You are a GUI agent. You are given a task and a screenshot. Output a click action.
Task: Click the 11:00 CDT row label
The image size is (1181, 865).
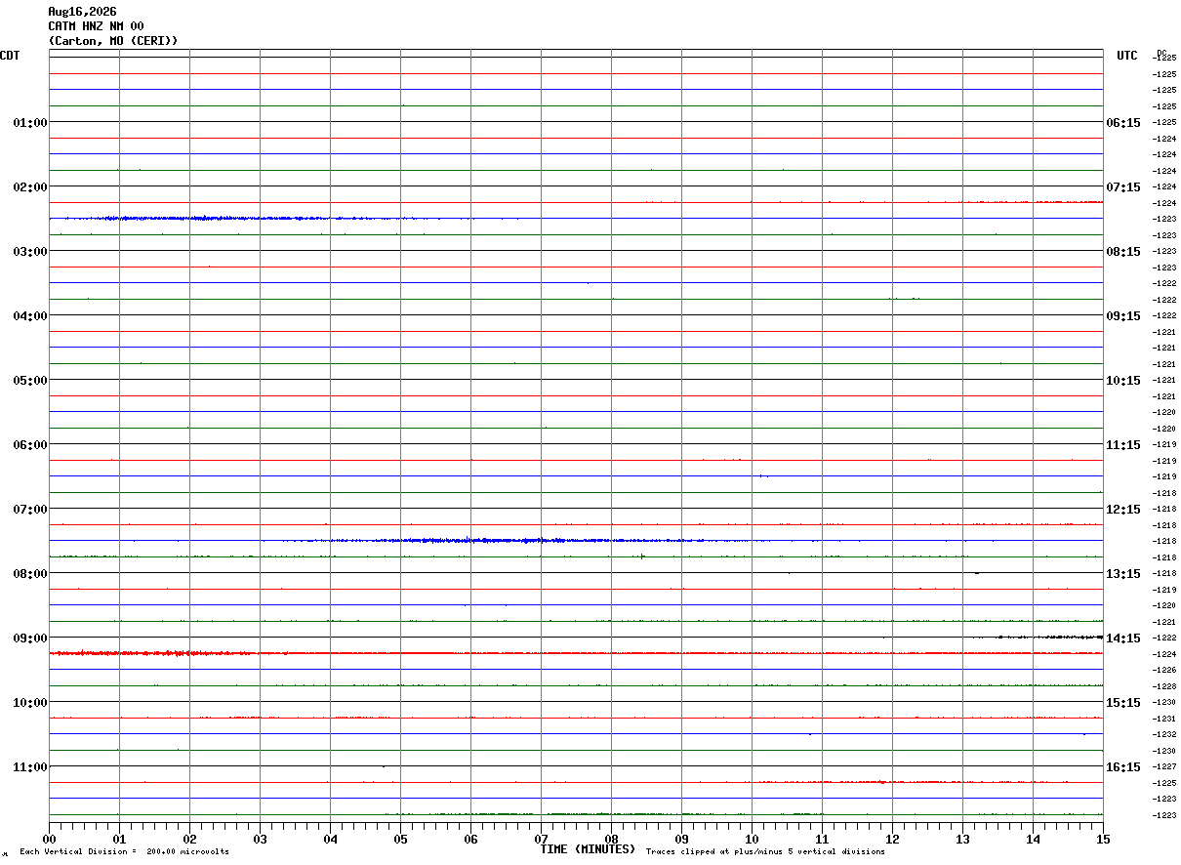[x=30, y=766]
